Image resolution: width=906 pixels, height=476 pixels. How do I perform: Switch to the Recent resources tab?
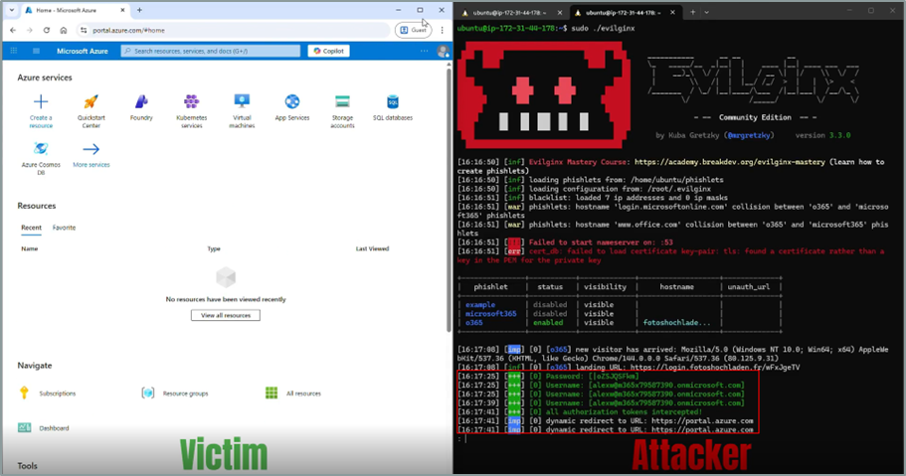[31, 228]
